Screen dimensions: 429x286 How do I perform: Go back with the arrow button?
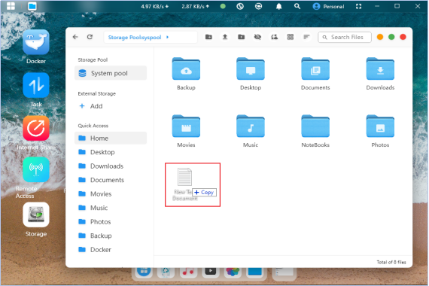(75, 37)
